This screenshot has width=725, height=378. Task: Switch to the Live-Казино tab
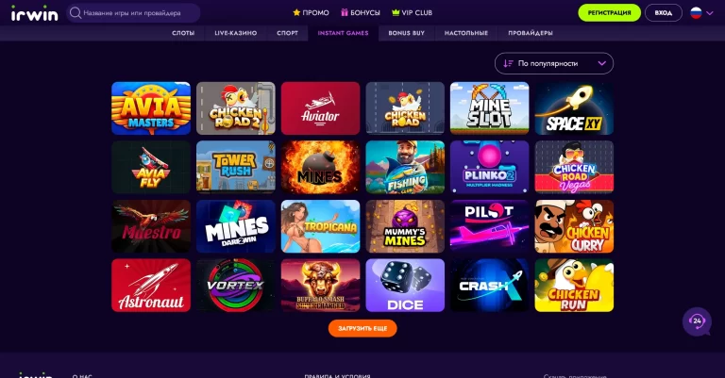tap(236, 33)
